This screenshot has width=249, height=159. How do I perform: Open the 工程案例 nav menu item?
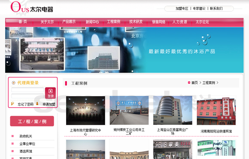pos(113,21)
